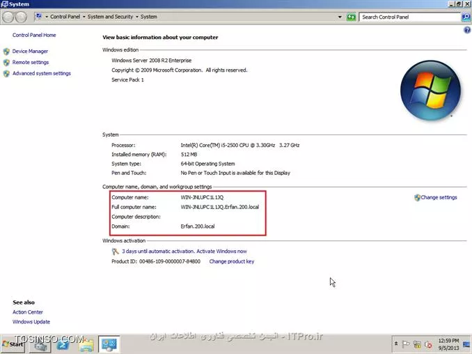Select System breadcrumb in address bar
Screen dimensions: 472x354
point(149,17)
